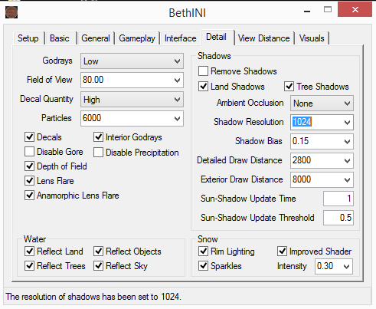Enable the Disable Gore checkbox

29,152
